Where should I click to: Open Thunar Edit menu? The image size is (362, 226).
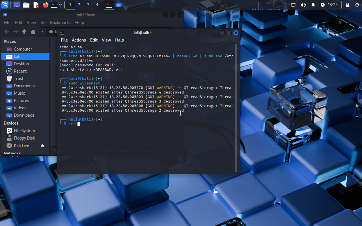coord(19,23)
